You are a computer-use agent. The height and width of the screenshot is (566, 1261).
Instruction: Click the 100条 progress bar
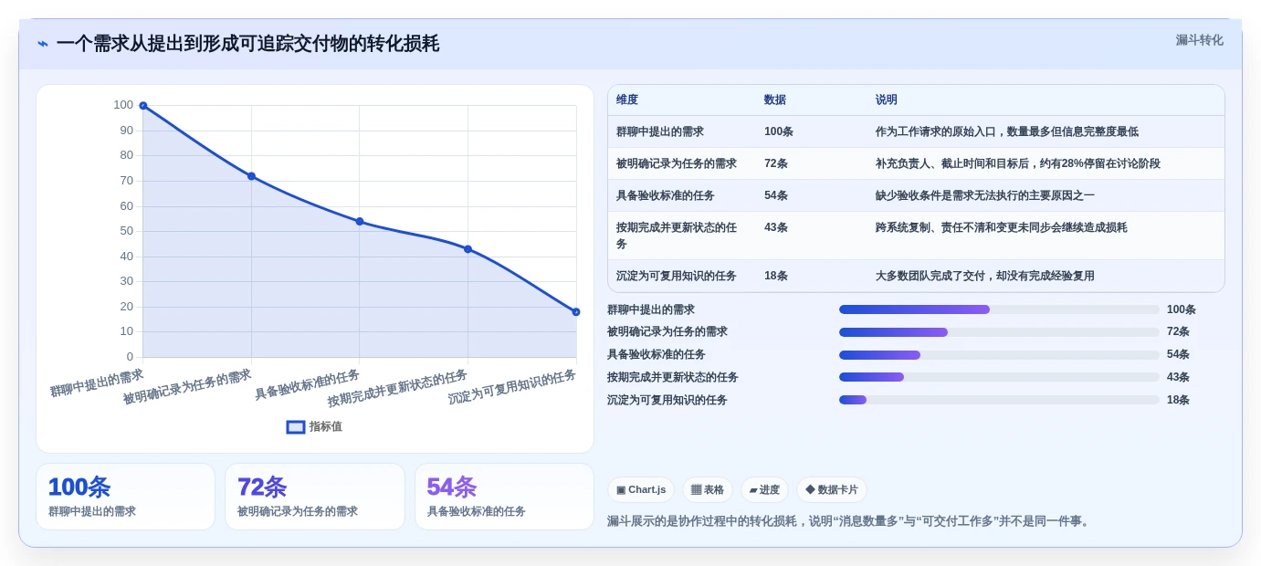coord(999,309)
